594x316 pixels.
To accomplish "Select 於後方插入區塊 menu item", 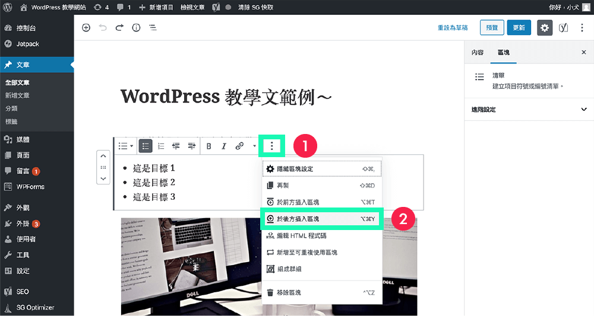I will click(322, 219).
